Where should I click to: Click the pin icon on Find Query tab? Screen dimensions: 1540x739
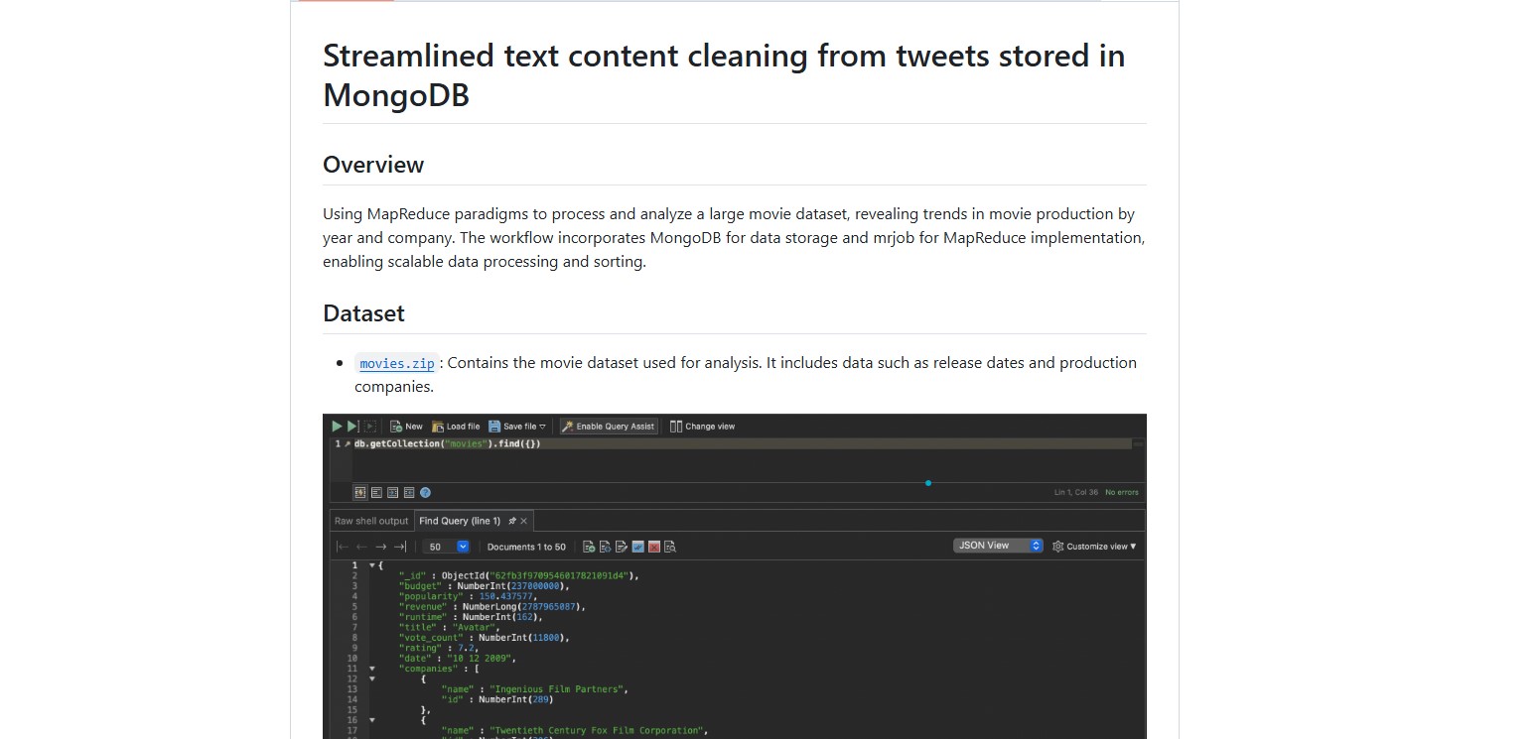pyautogui.click(x=512, y=521)
